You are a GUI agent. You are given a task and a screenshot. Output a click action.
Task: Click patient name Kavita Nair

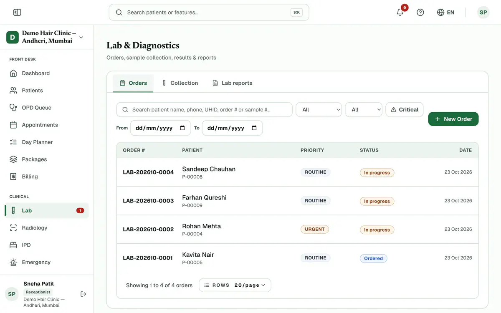click(198, 255)
